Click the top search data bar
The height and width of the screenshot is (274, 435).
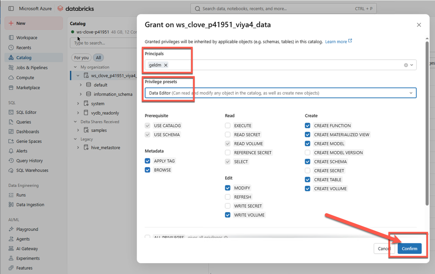[x=283, y=9]
